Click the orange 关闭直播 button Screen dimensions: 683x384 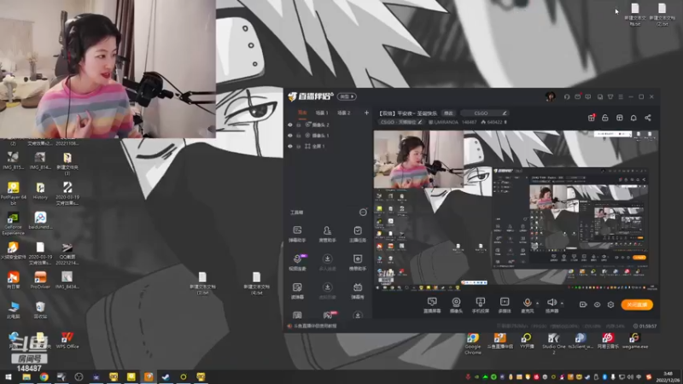pos(637,305)
